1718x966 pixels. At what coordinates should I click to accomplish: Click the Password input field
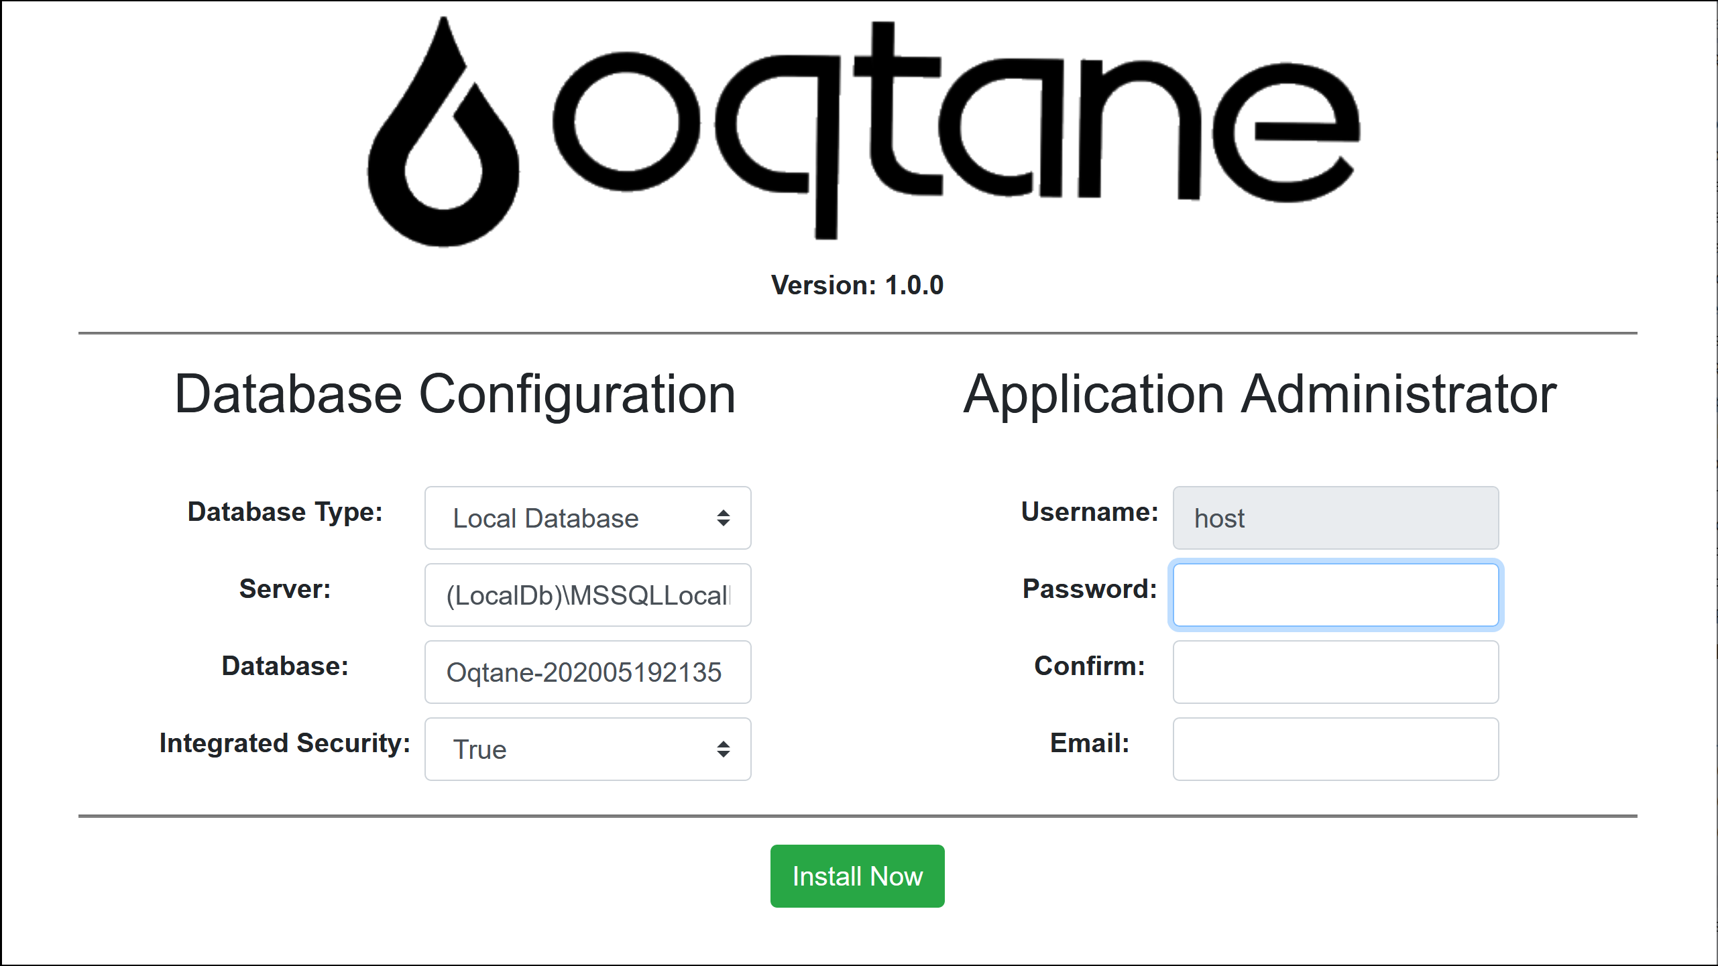click(x=1335, y=595)
